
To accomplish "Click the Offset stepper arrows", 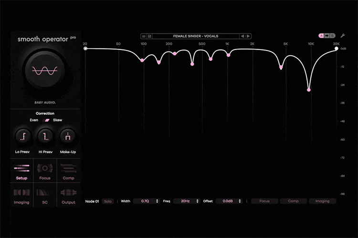I will pyautogui.click(x=240, y=201).
